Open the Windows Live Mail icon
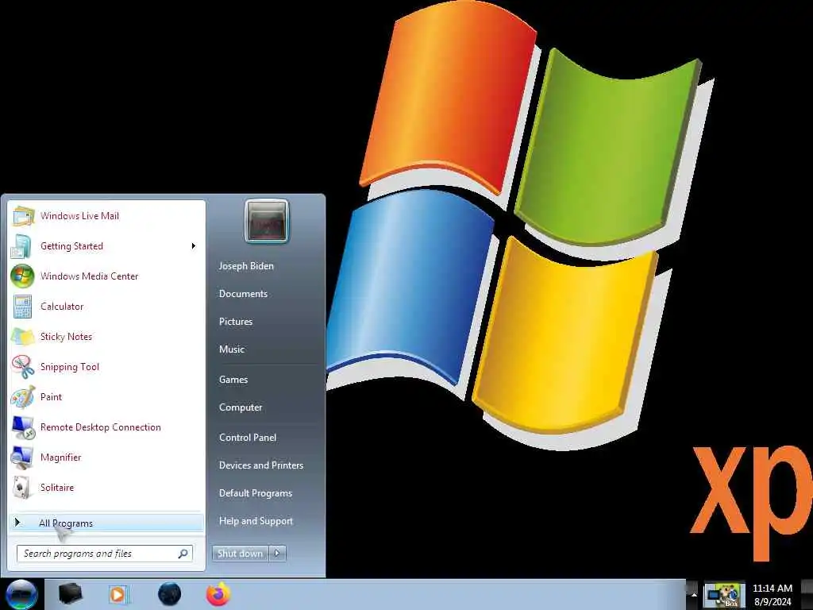This screenshot has height=610, width=813. 23,216
